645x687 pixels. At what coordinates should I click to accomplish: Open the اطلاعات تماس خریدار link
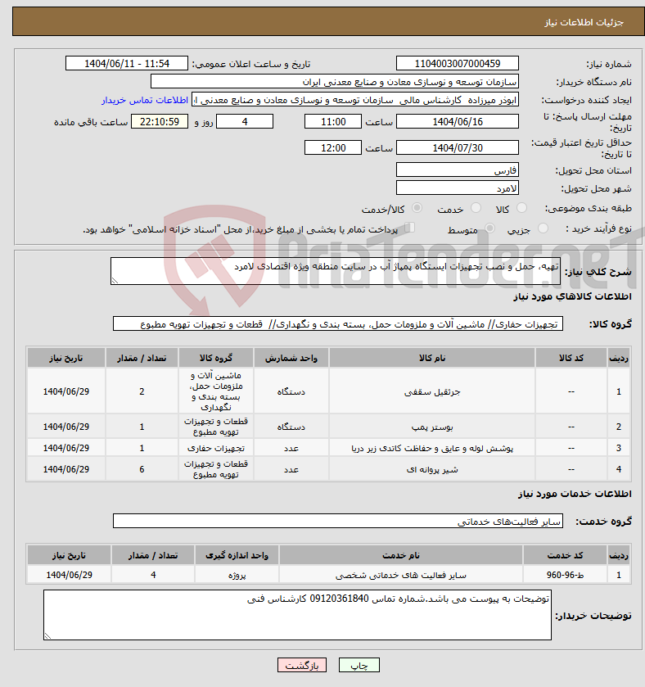coord(145,101)
